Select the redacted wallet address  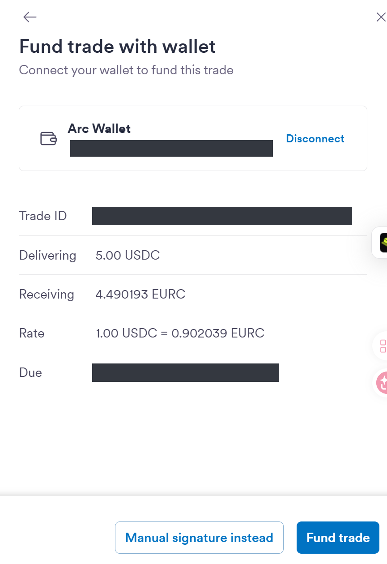click(x=171, y=148)
